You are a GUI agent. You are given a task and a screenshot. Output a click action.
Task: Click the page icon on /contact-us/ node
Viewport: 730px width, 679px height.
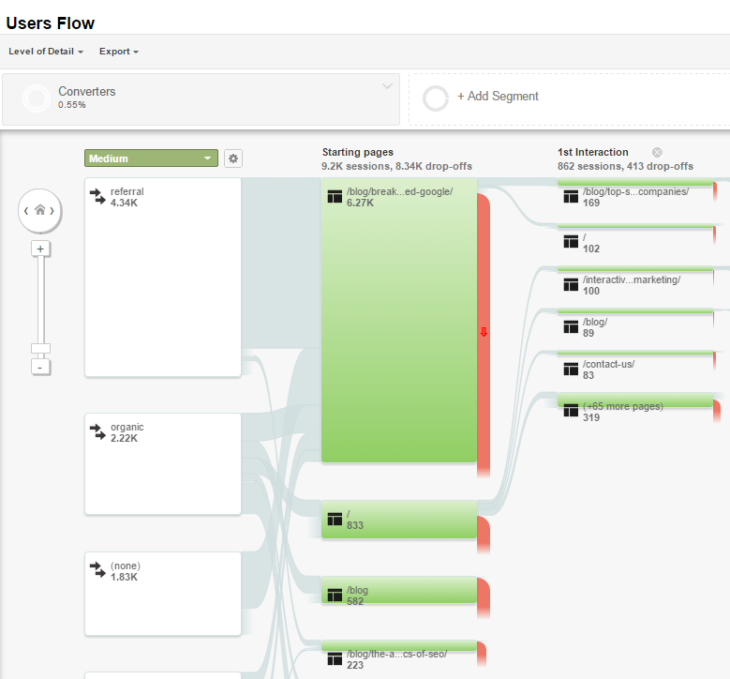coord(570,370)
